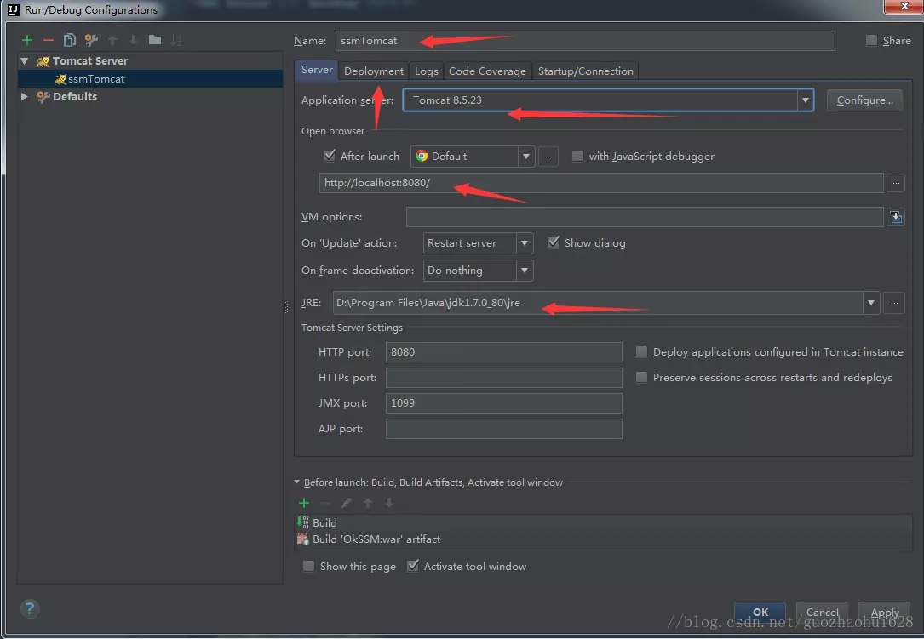This screenshot has width=924, height=639.
Task: Click the Apply button
Action: 885,613
